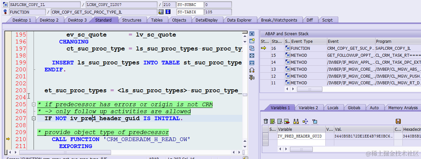Click the Val. column header
Viewport: 421px width, 159px height.
coord(364,129)
